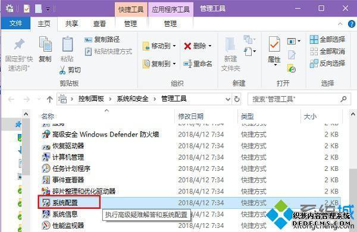Viewport: 357px width, 232px height.
Task: Click the red X Delete button
Action: click(195, 46)
